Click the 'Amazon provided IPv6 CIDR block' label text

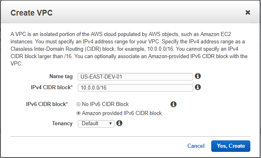pyautogui.click(x=122, y=113)
